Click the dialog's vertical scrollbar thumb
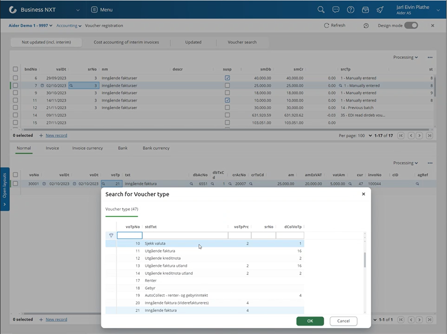447x334 pixels. pyautogui.click(x=365, y=260)
